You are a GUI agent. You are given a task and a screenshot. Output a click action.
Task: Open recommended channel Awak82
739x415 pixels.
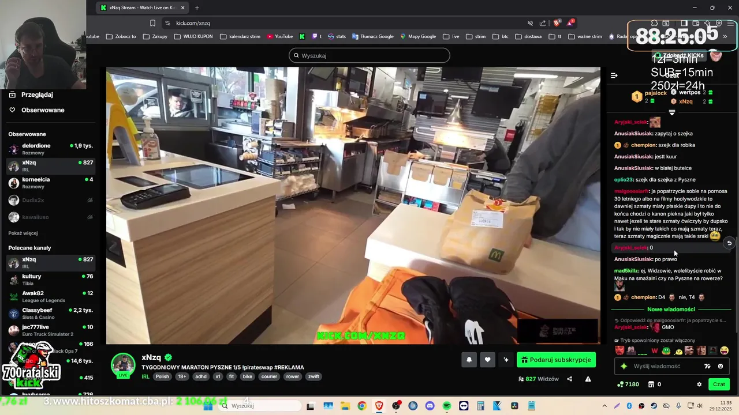pyautogui.click(x=51, y=296)
